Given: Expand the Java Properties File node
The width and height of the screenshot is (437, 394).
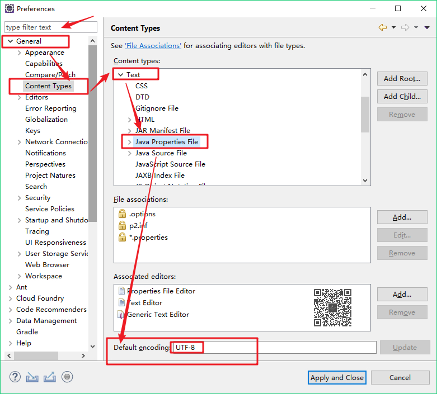Looking at the screenshot, I should [129, 142].
